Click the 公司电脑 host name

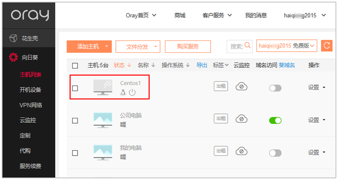tap(131, 115)
